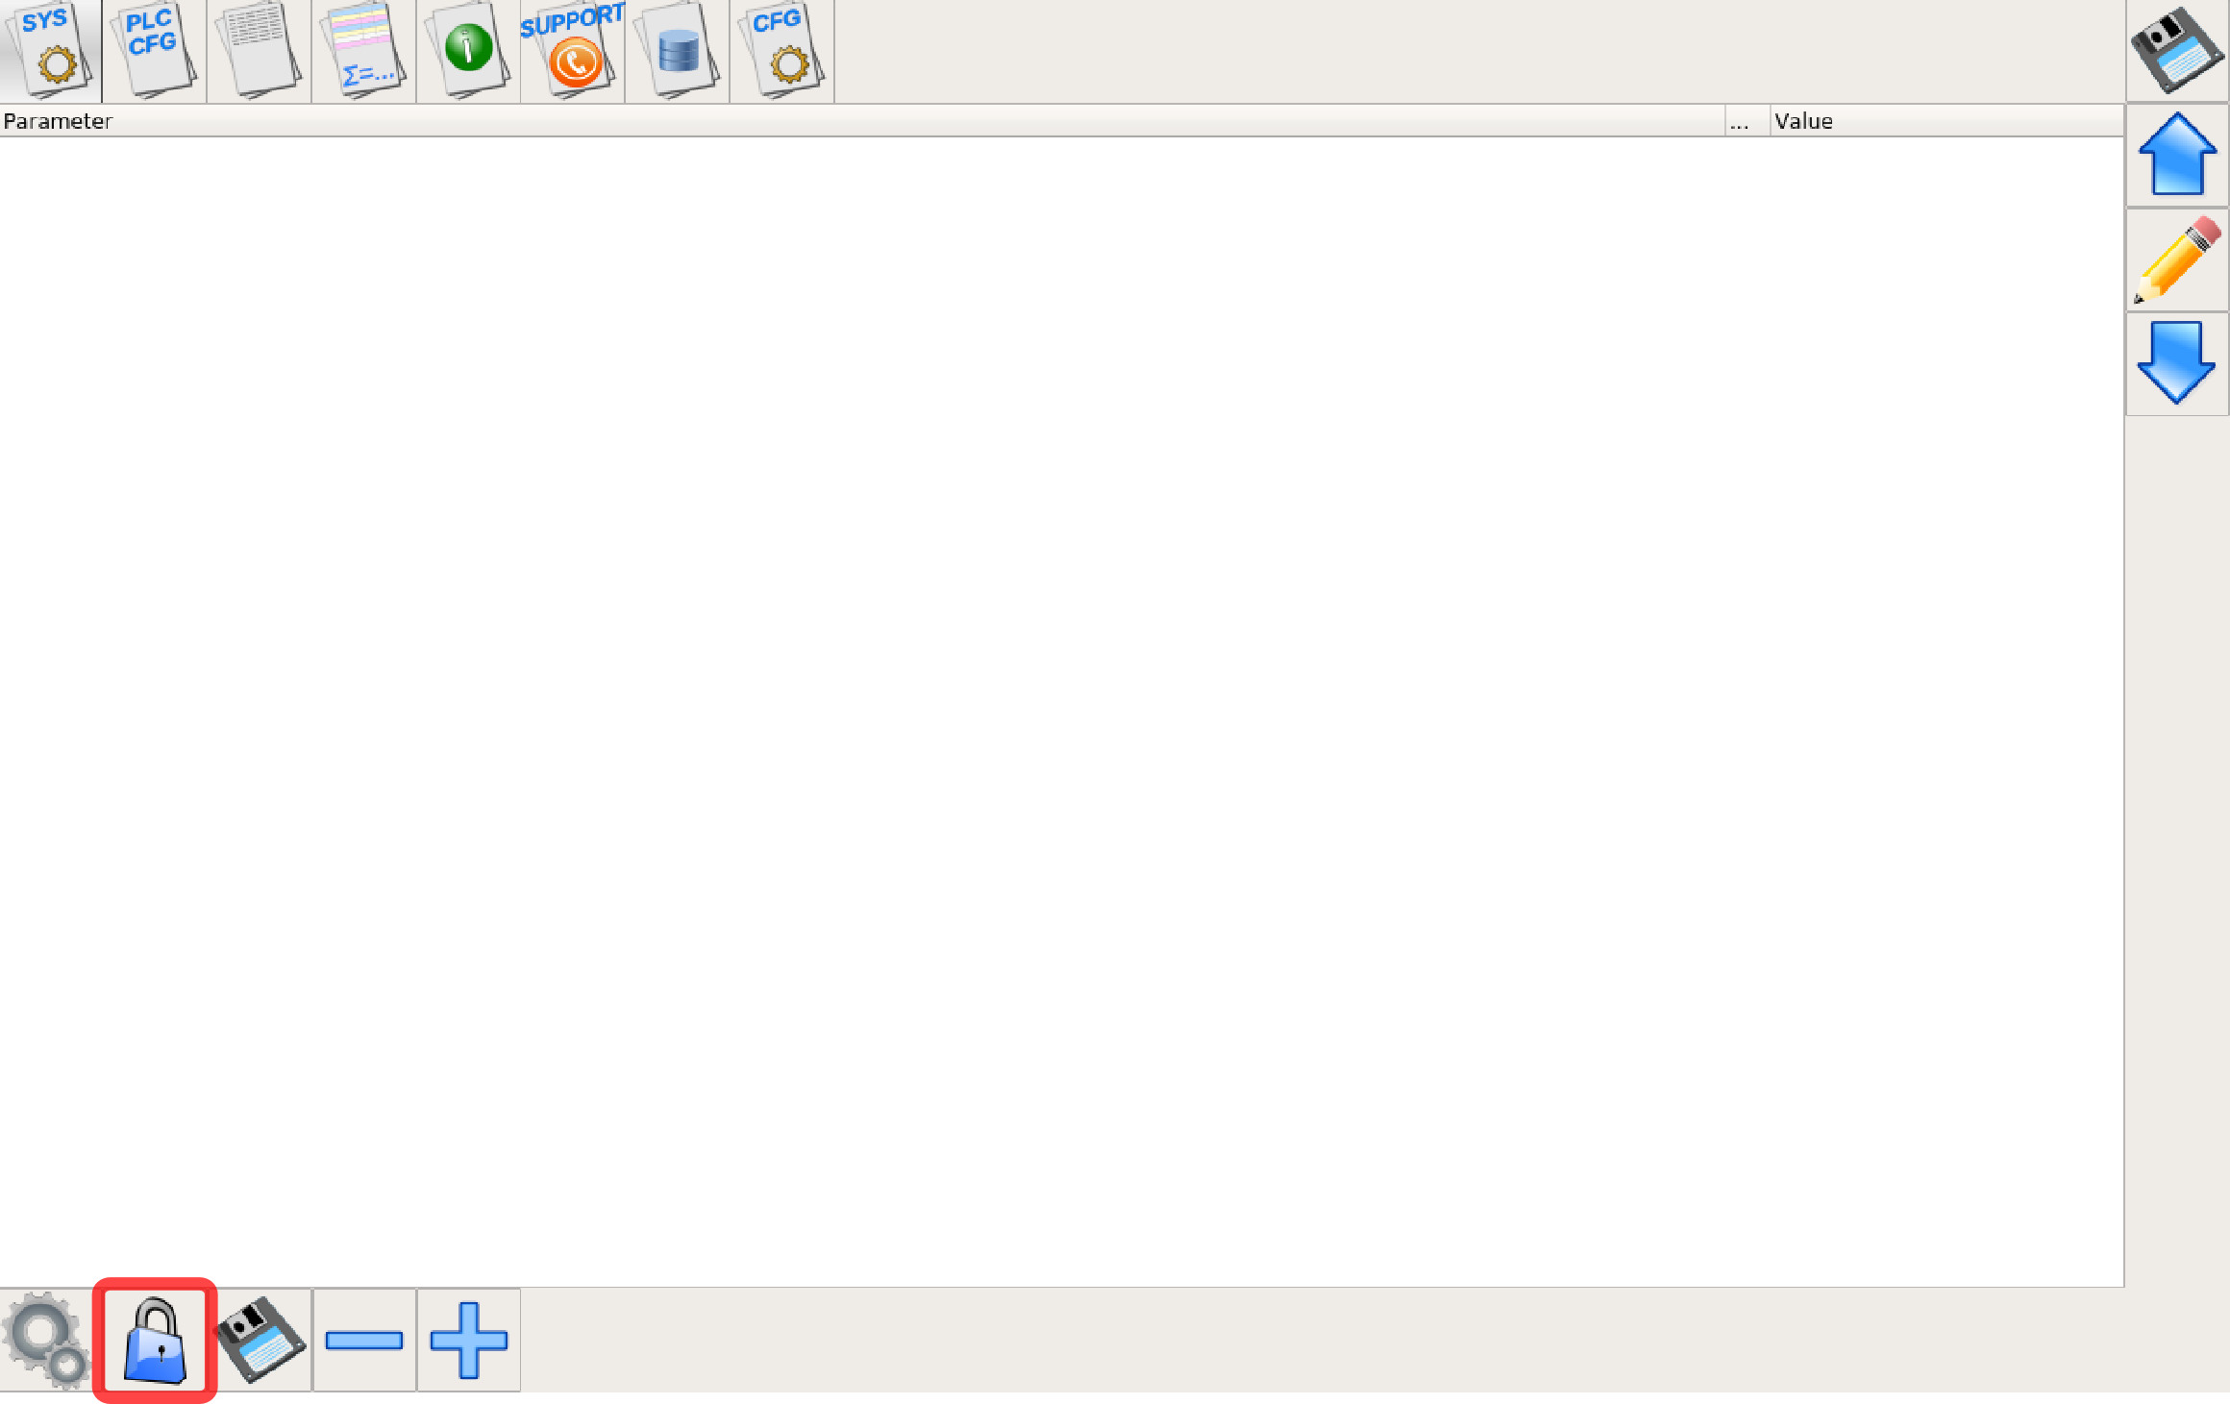
Task: Click the floppy disk save icon at top right
Action: (2177, 50)
